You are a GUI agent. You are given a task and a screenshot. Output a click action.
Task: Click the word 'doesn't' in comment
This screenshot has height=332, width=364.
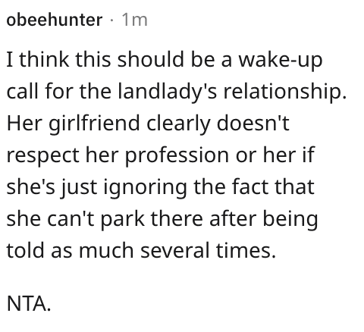click(x=253, y=123)
